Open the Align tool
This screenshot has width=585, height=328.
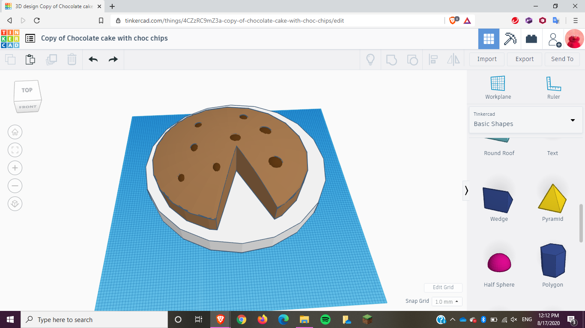(433, 59)
